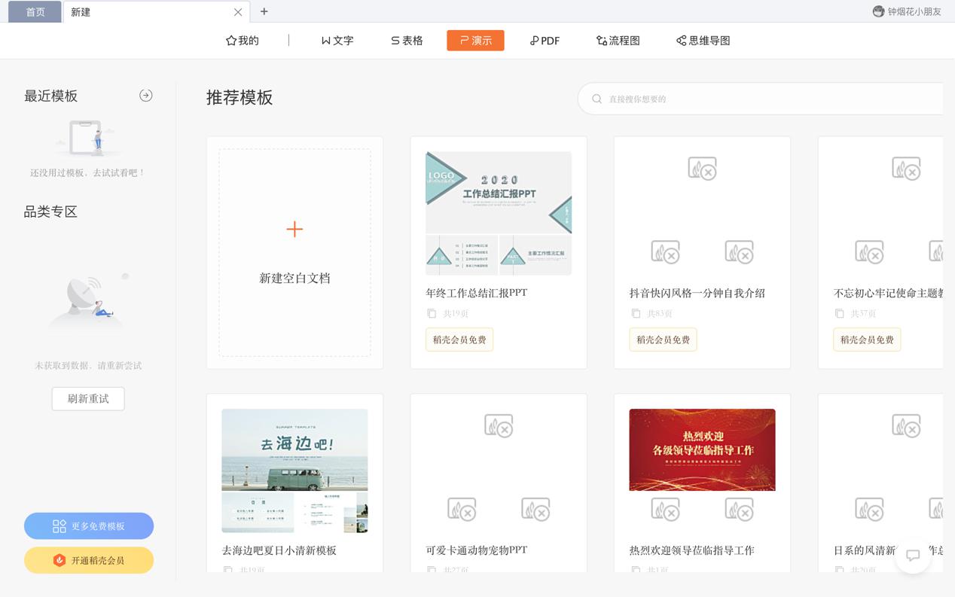Open the 我的 section
The image size is (955, 597).
click(243, 41)
